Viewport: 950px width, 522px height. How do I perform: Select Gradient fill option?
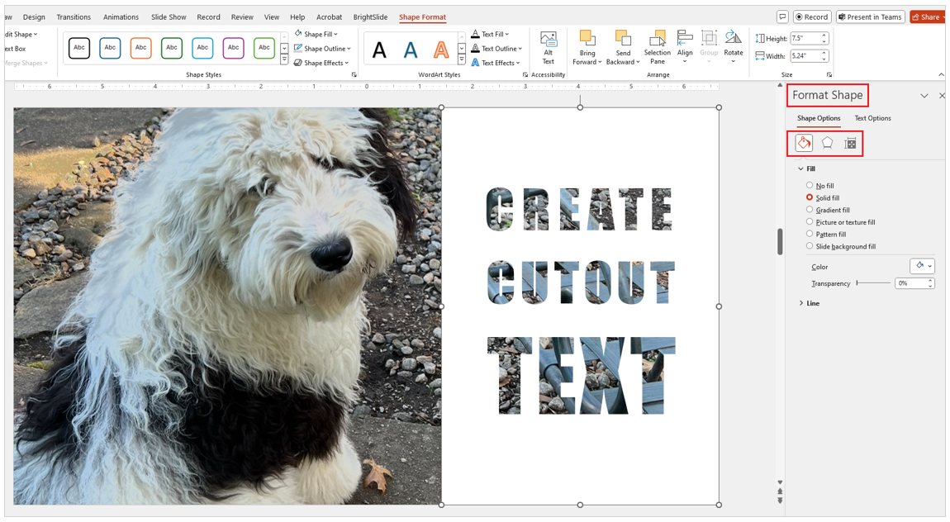(x=828, y=210)
